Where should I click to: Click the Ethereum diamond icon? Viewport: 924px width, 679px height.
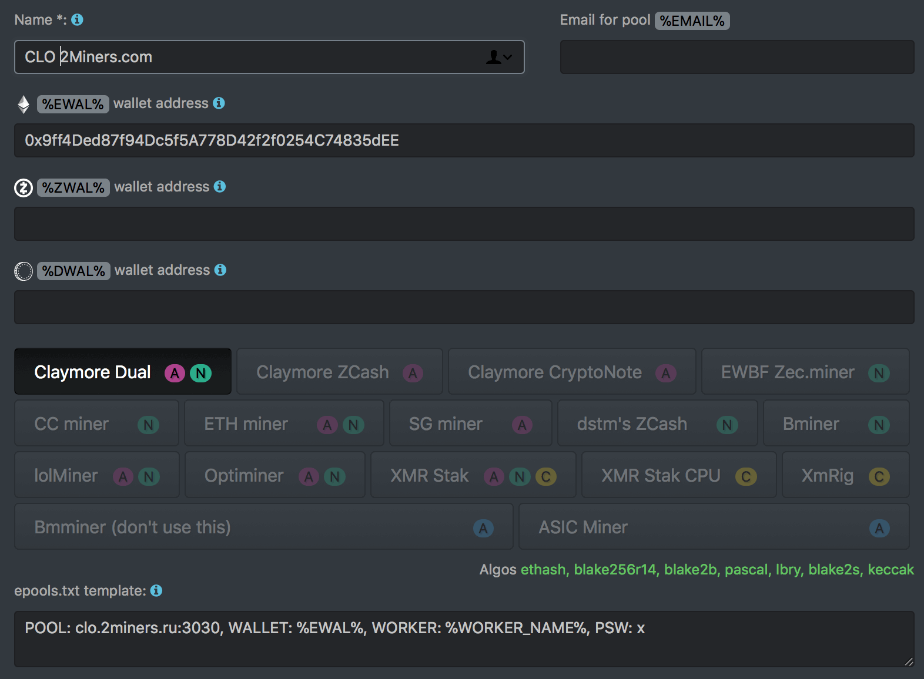(24, 105)
